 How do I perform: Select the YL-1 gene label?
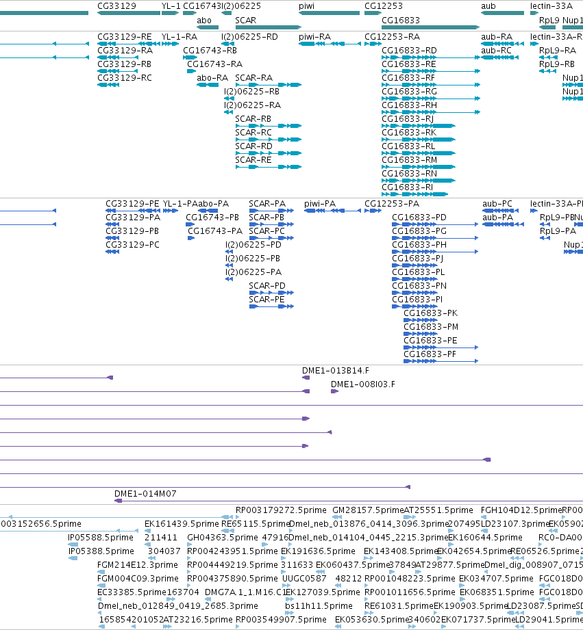171,6
